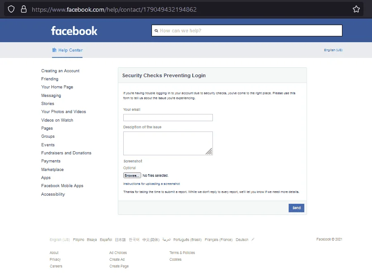The width and height of the screenshot is (372, 276).
Task: Open the Cookies footer link
Action: click(x=176, y=259)
